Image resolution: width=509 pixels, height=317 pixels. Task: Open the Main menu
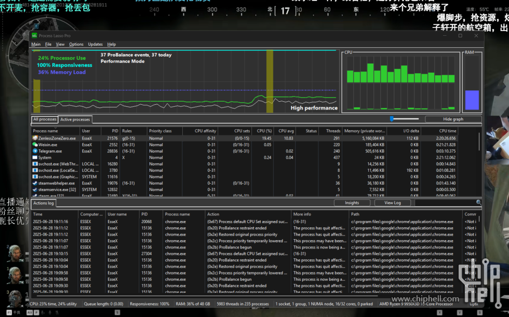(36, 45)
